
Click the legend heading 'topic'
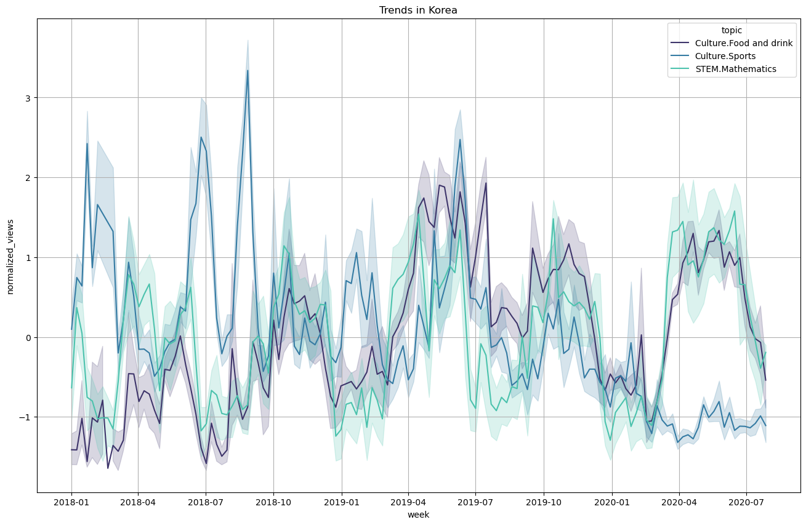point(732,30)
